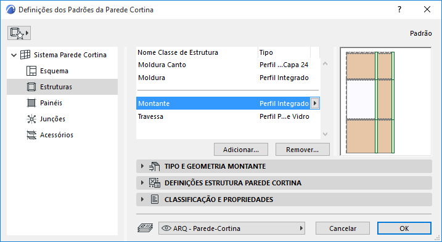Expand Definições Estrutura Parede Cortina panel
The height and width of the screenshot is (242, 442).
142,183
